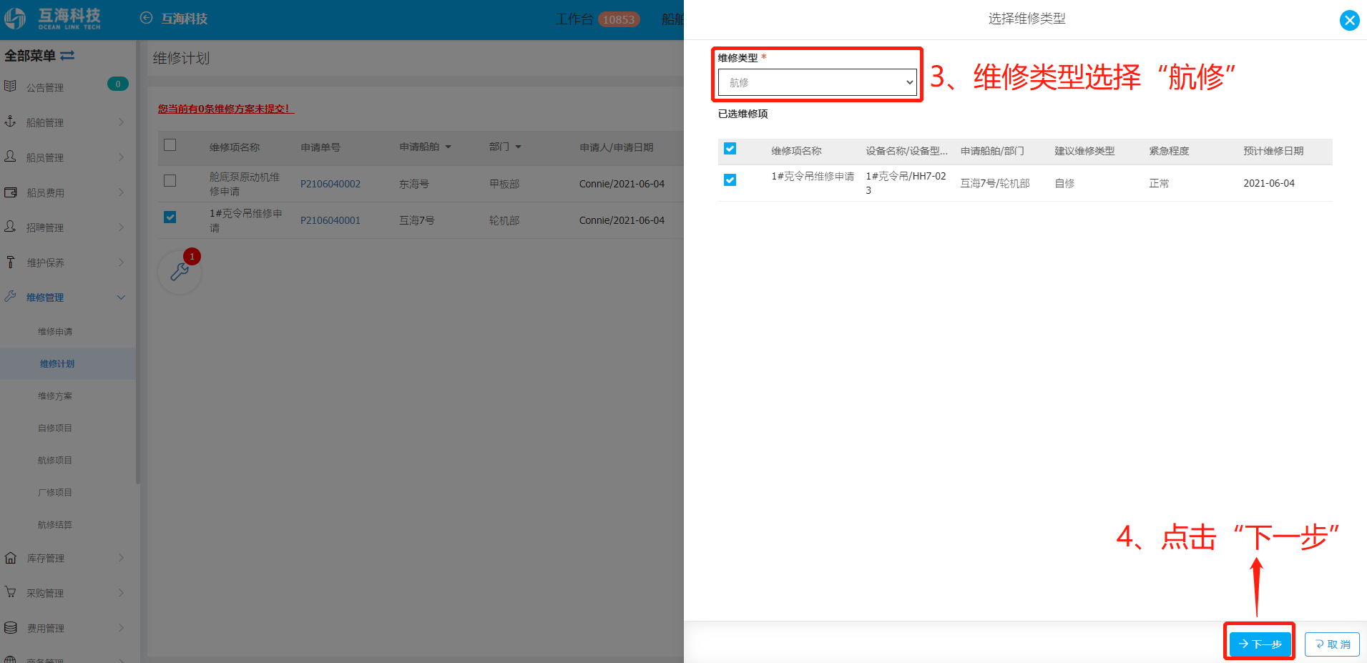This screenshot has width=1367, height=663.
Task: Click the 互海7号 ship cell
Action: 417,220
